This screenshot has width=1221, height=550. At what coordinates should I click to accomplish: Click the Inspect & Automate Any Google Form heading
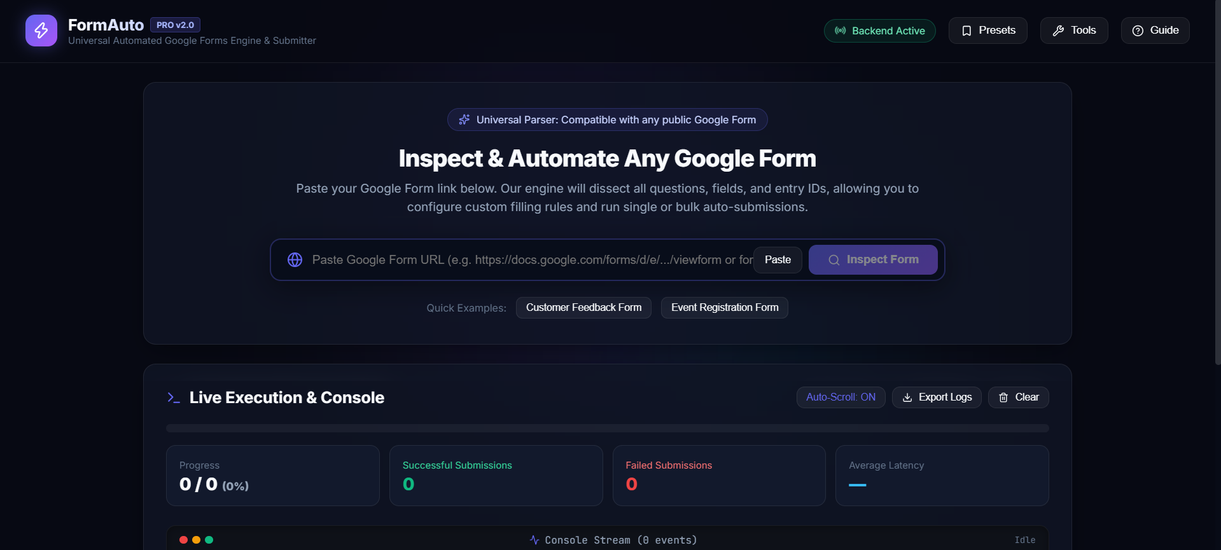[607, 158]
